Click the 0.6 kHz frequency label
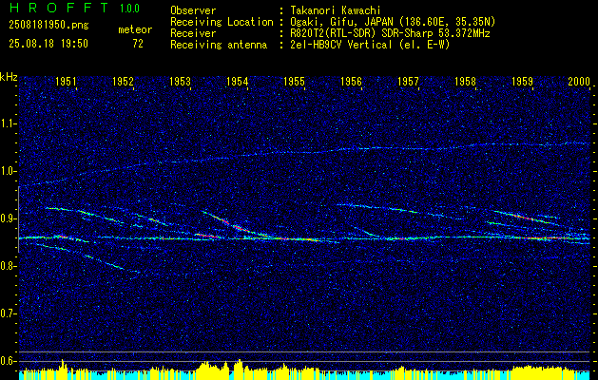This screenshot has height=380, width=598. (7, 361)
